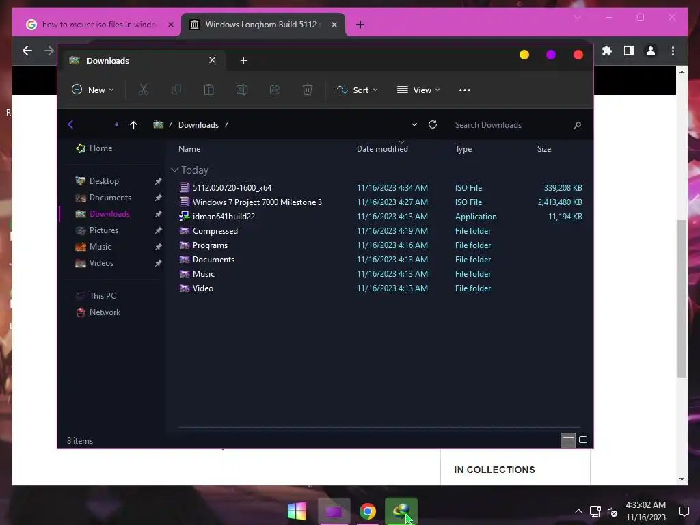This screenshot has width=700, height=525.
Task: Click the yellow minimize circle button
Action: 524,55
